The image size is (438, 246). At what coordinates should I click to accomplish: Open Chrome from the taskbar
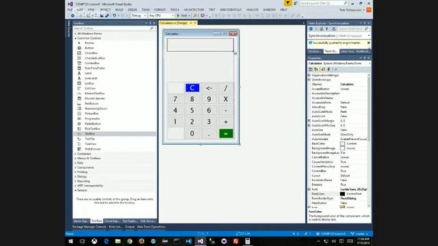pos(129,241)
